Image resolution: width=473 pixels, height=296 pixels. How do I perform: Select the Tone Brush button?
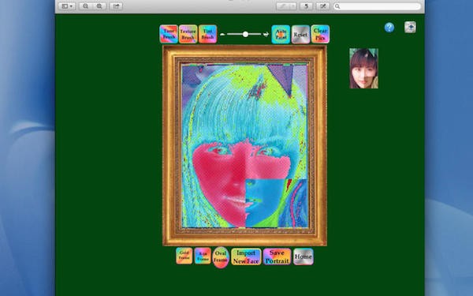(x=169, y=34)
